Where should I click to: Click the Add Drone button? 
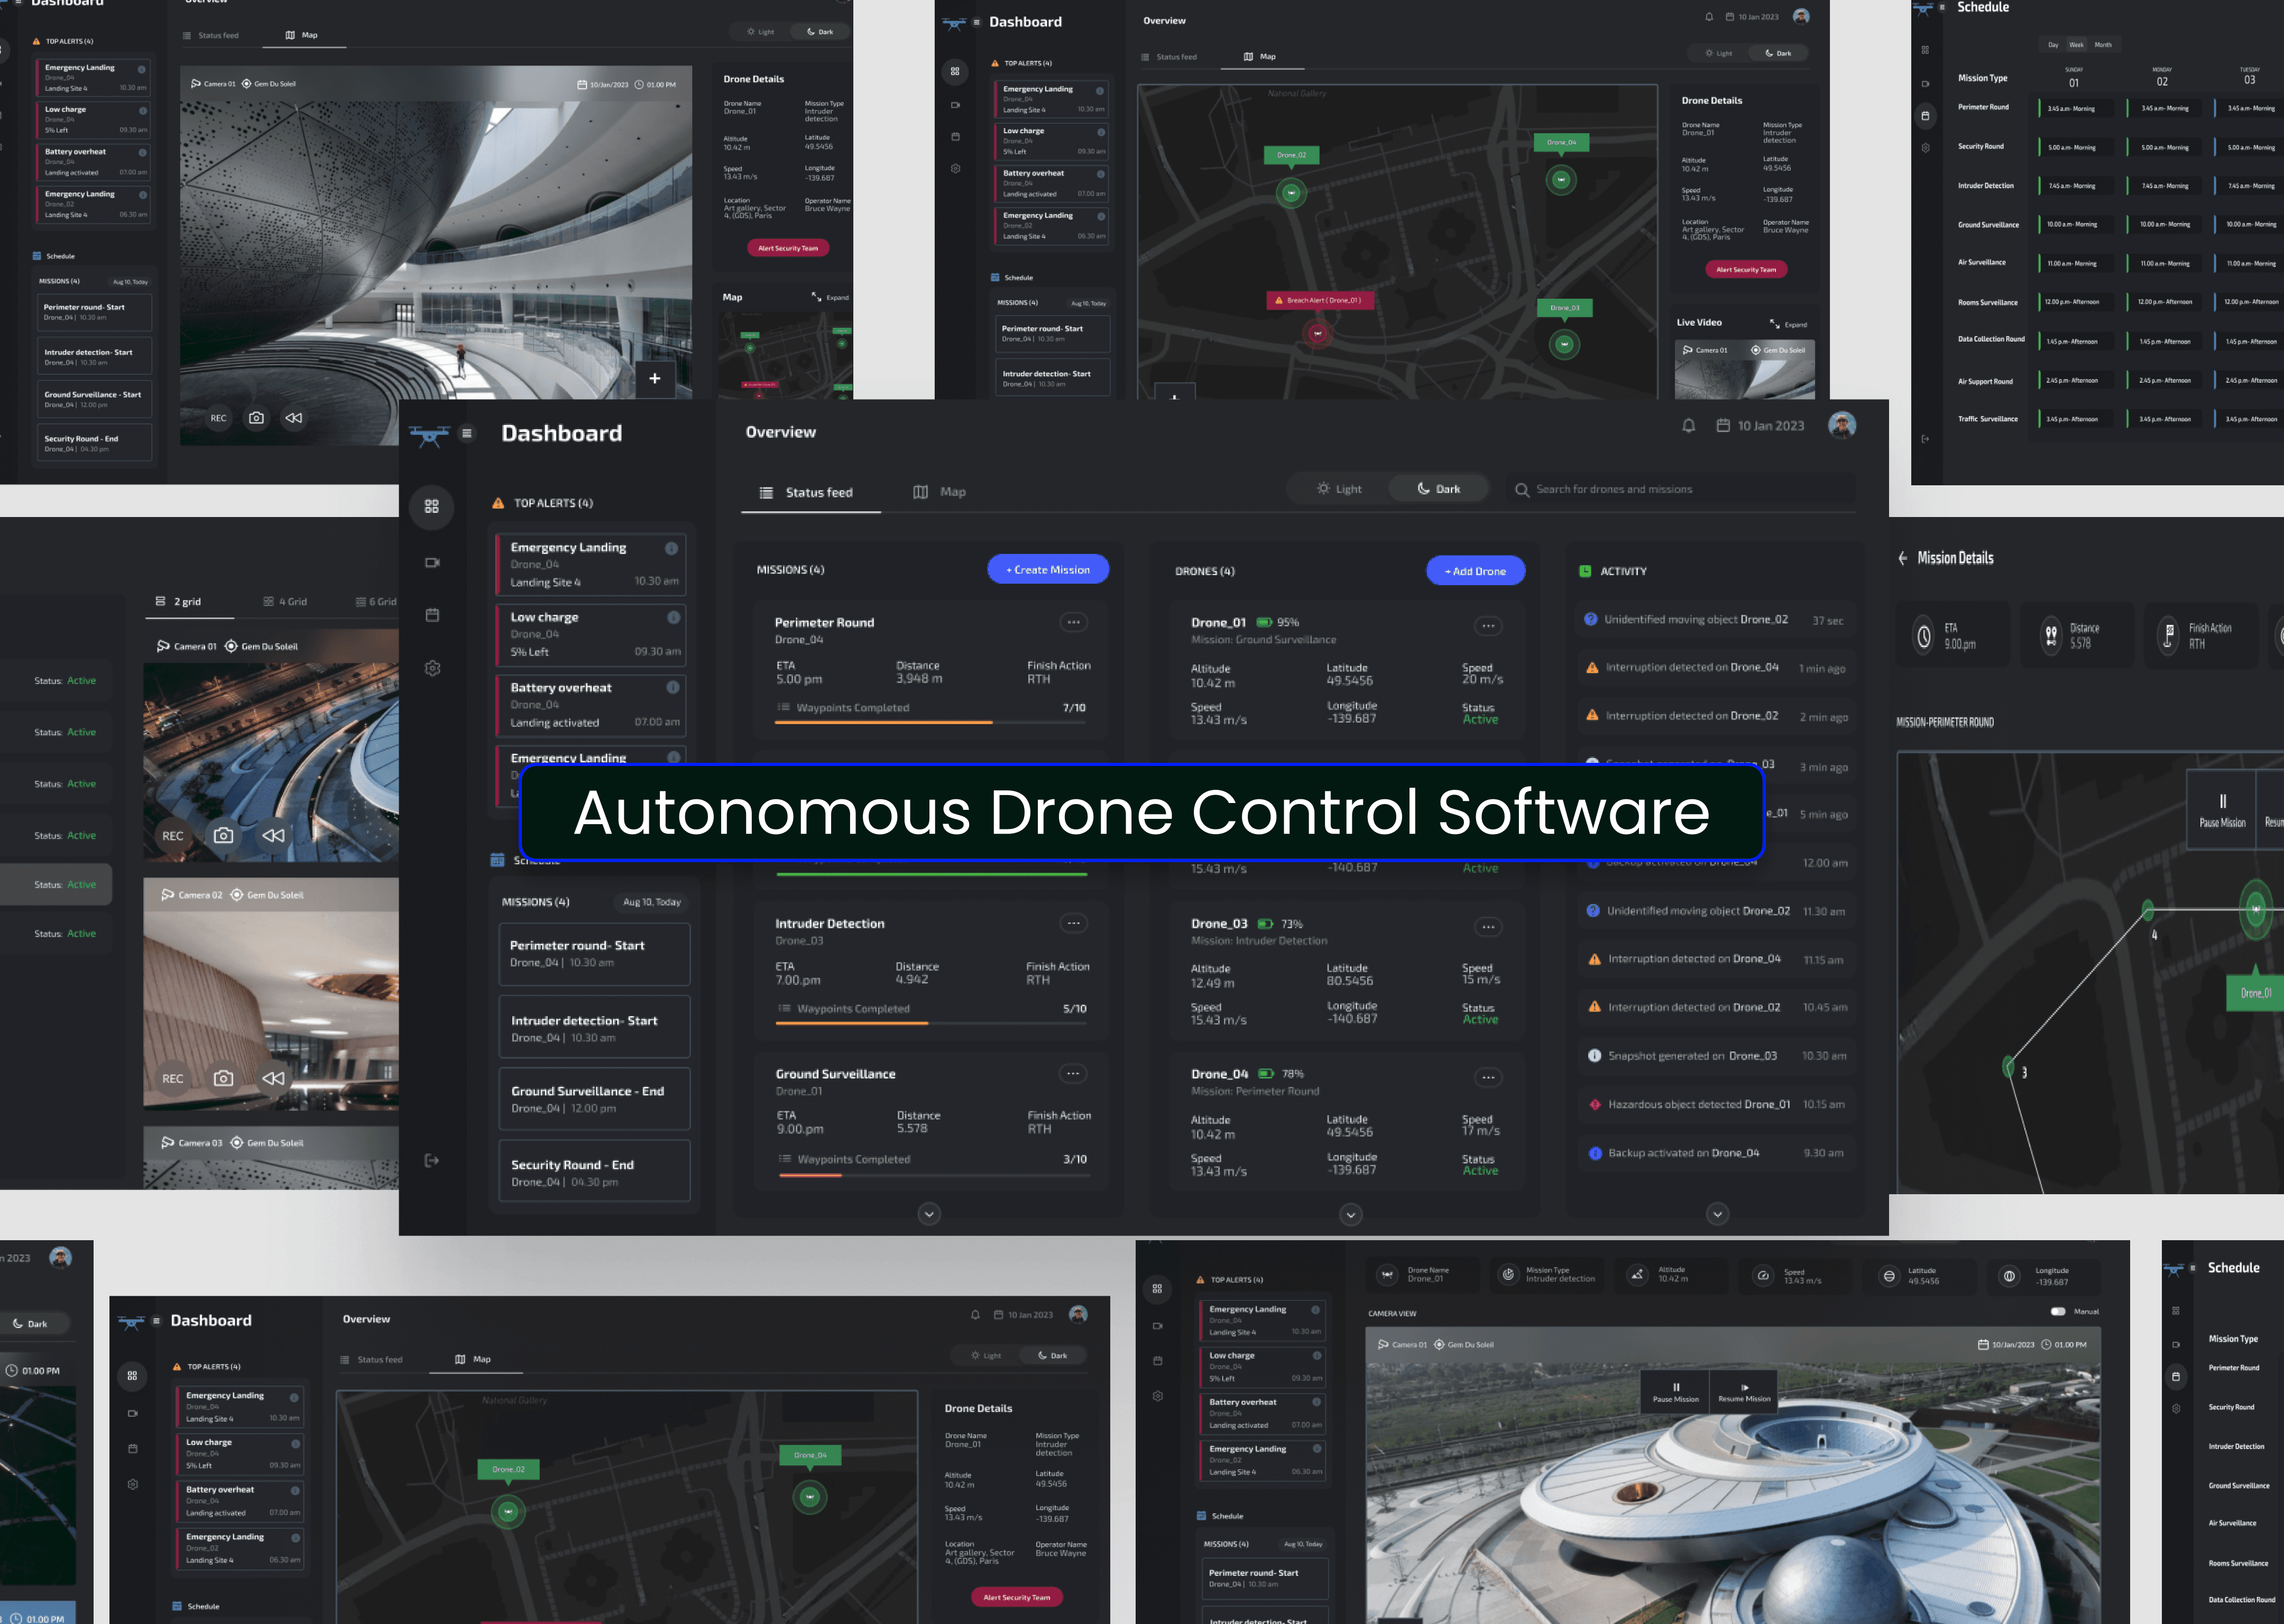(1475, 571)
